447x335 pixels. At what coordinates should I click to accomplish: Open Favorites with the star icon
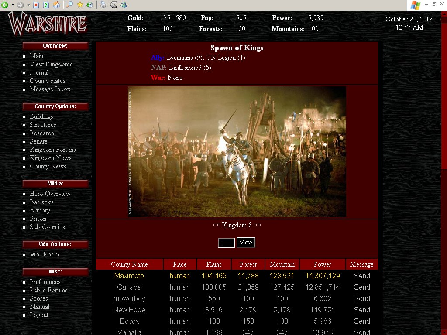coord(80,5)
